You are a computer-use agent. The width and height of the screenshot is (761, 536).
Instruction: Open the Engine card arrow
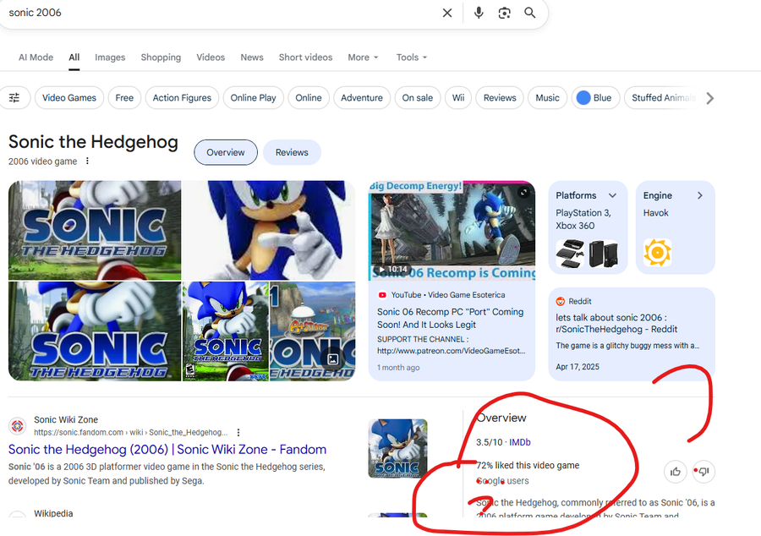tap(700, 195)
